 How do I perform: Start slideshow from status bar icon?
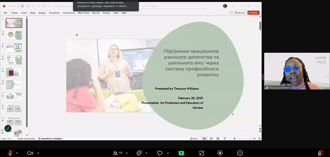point(225,139)
